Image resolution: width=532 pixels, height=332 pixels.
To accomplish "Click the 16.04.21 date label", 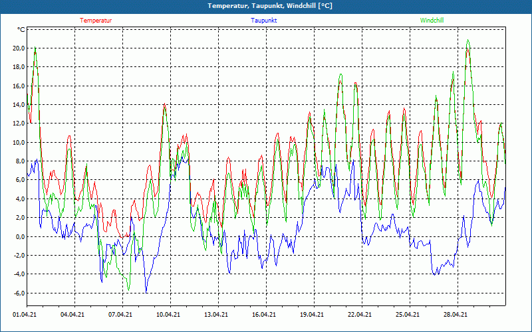I will tap(263, 314).
